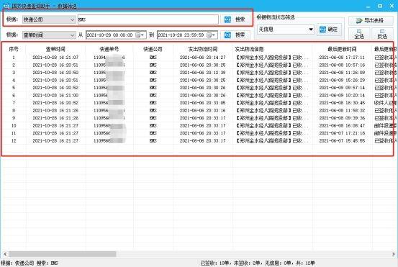Sort by 快递公司 column header
The height and width of the screenshot is (267, 398).
153,49
